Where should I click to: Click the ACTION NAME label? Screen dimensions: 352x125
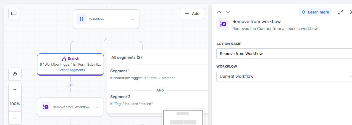click(x=229, y=44)
